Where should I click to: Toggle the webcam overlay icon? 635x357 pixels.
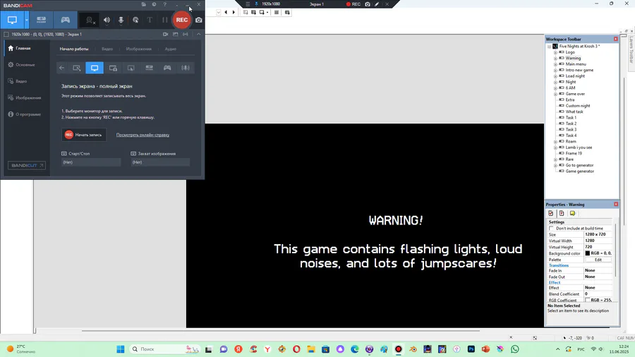(90, 20)
